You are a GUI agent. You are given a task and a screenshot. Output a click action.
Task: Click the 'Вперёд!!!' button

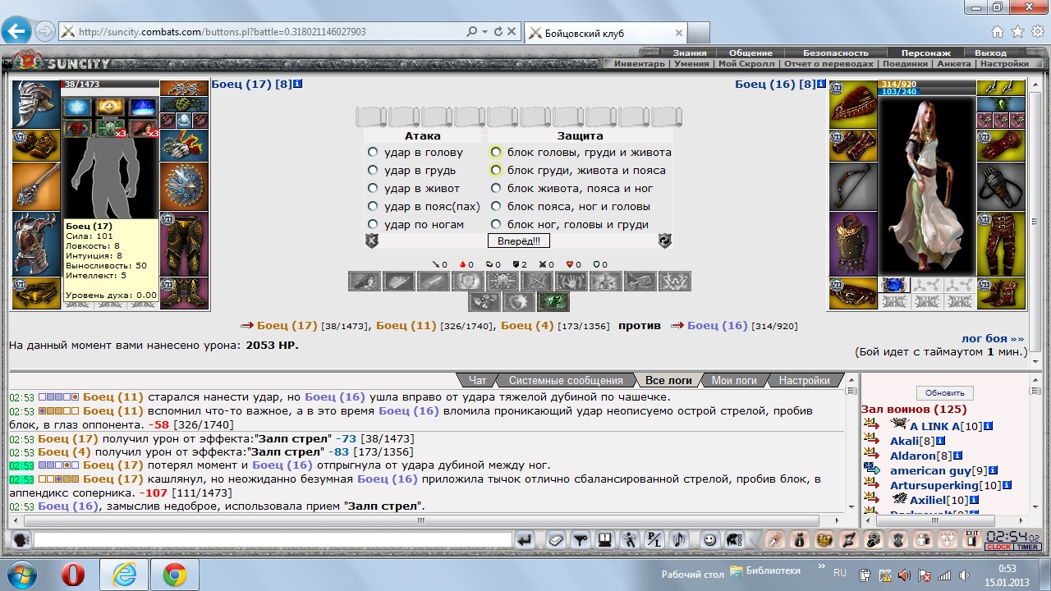(519, 241)
